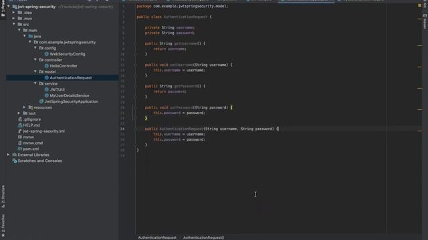Open the Structure tool window
The image size is (428, 240).
click(3, 197)
